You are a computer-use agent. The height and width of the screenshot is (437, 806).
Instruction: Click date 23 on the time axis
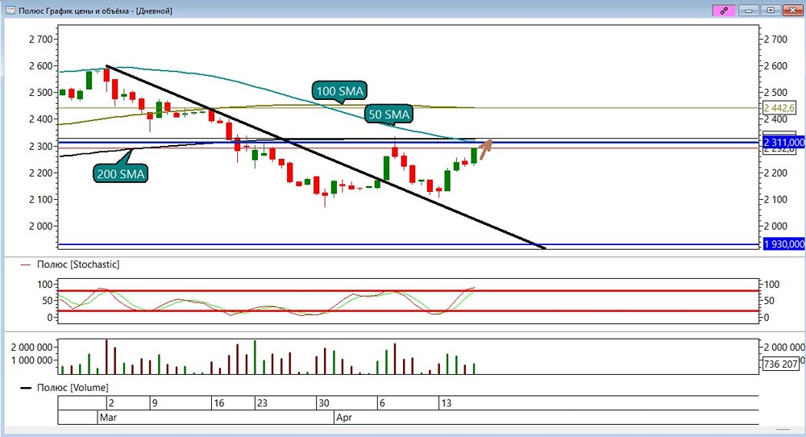coord(262,403)
